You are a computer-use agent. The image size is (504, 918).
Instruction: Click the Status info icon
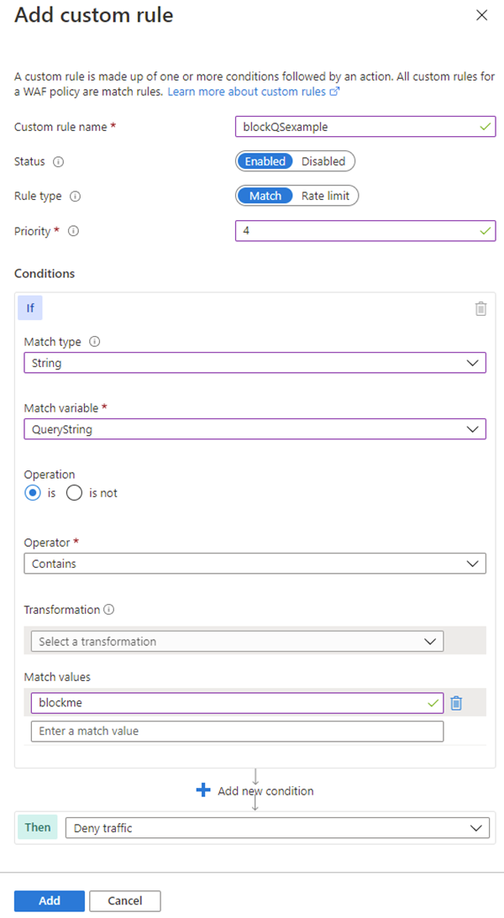point(59,161)
